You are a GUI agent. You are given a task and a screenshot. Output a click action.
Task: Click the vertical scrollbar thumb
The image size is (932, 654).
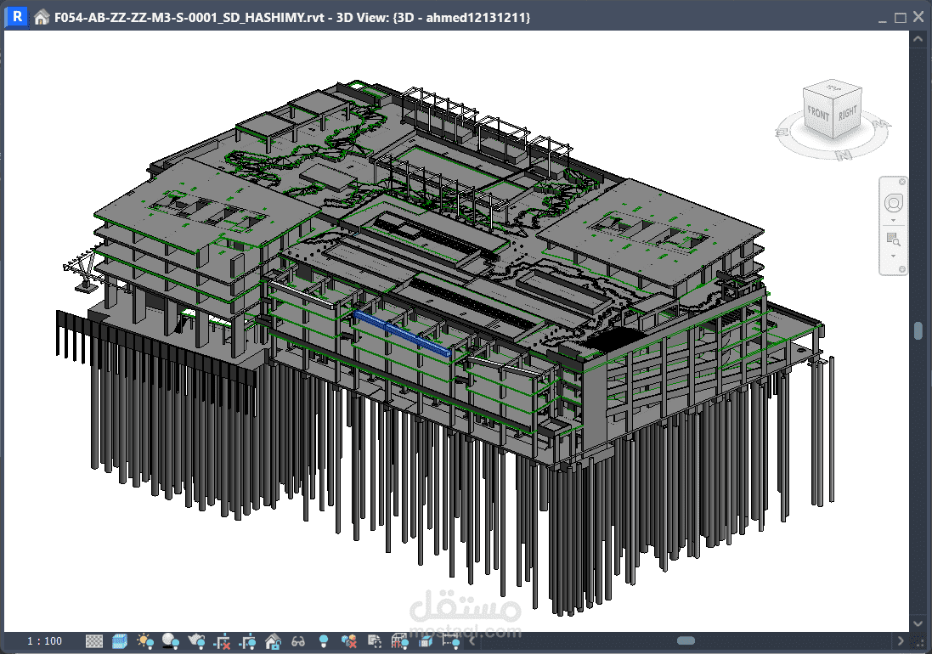tap(918, 331)
